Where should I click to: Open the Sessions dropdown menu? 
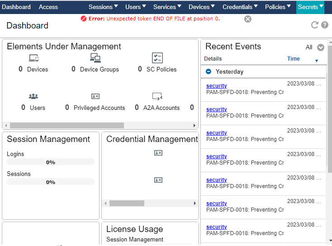(103, 7)
